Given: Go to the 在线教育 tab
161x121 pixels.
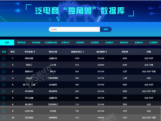Looking at the screenshot, I should click(x=80, y=42).
